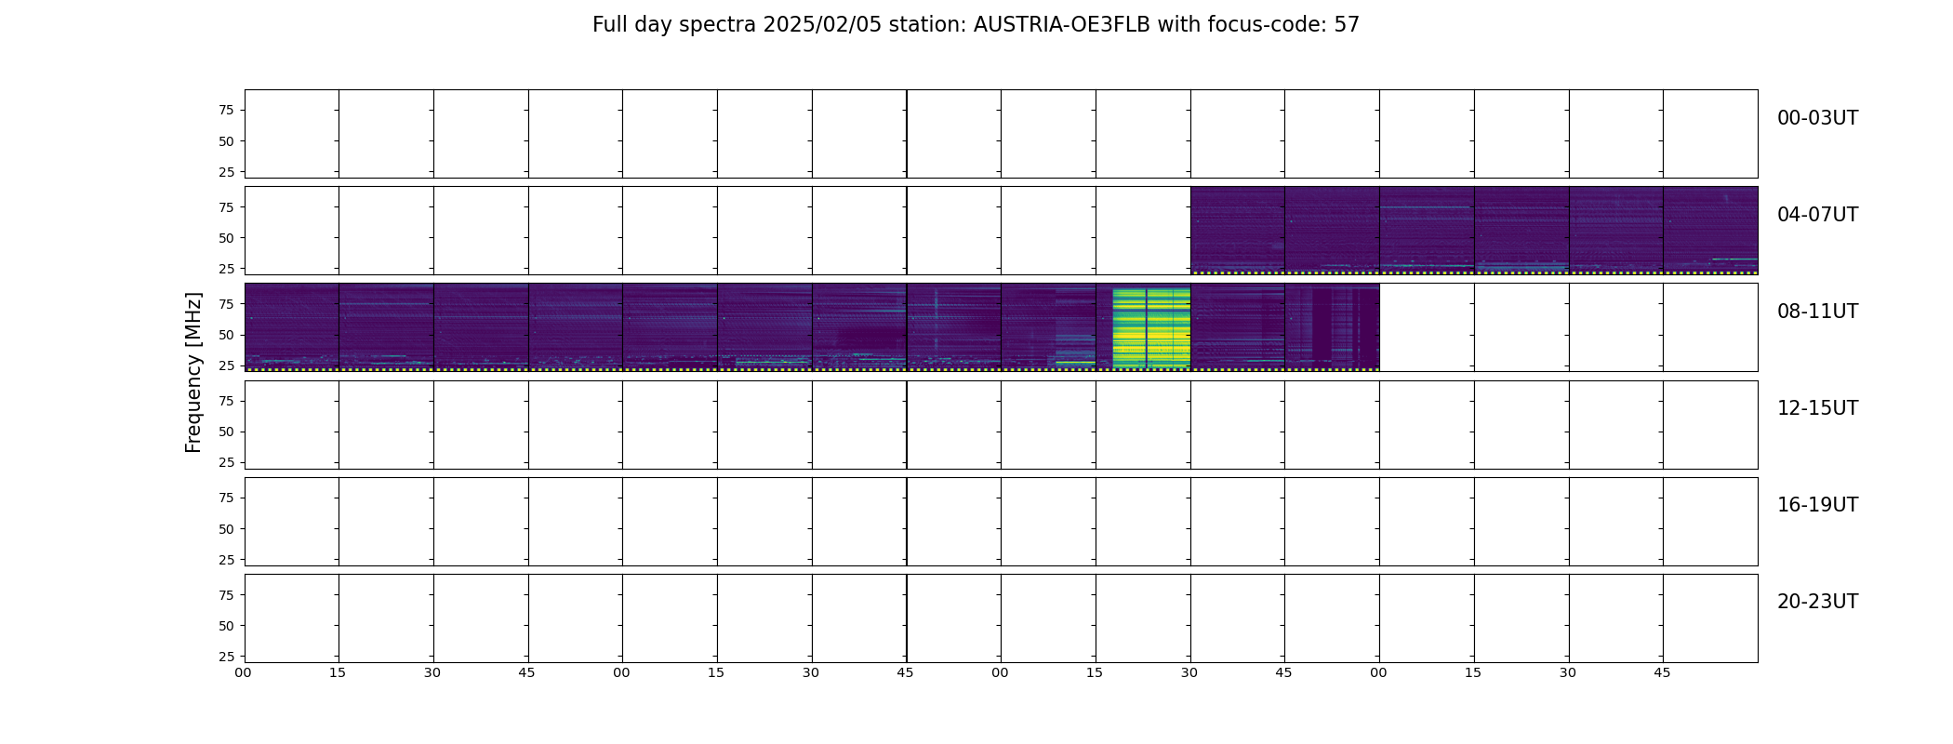Select the '16-19UT' row label
Image resolution: width=1953 pixels, height=744 pixels.
tap(1817, 505)
